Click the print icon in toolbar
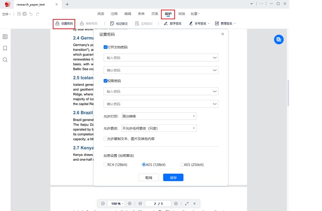The width and height of the screenshot is (322, 211). (x=25, y=14)
